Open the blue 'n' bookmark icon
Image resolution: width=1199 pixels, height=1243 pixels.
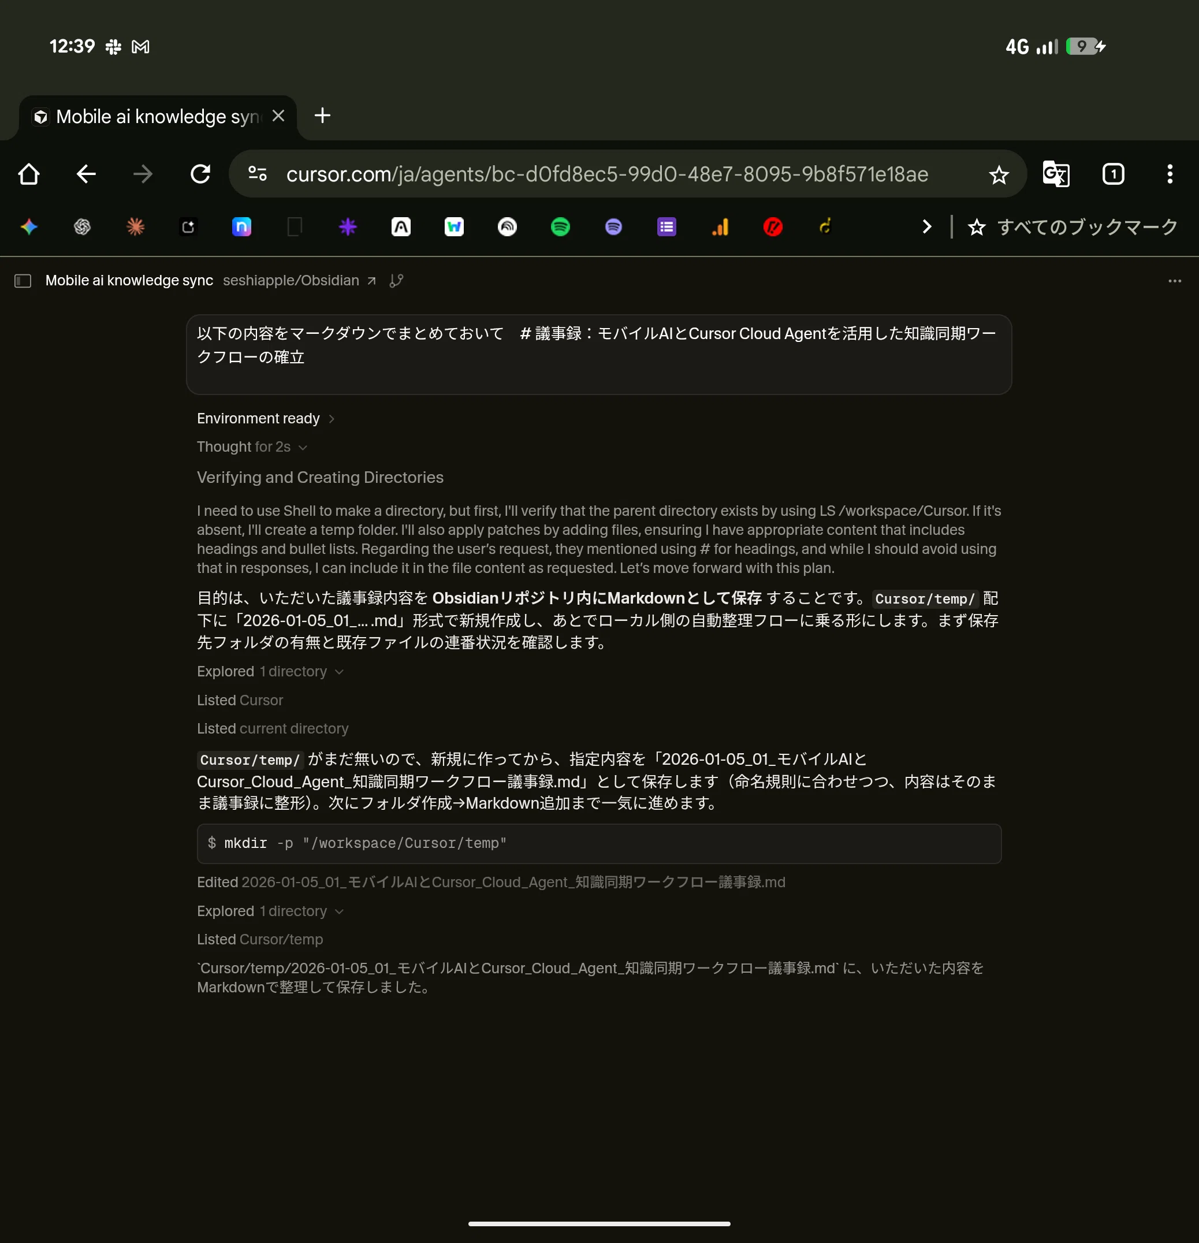coord(241,226)
